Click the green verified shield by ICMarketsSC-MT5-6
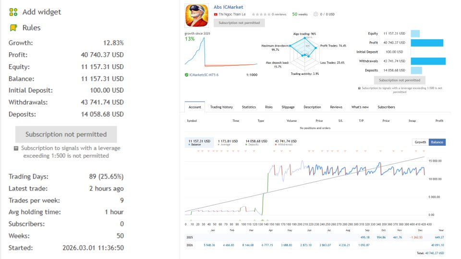461x259 pixels. [x=186, y=75]
